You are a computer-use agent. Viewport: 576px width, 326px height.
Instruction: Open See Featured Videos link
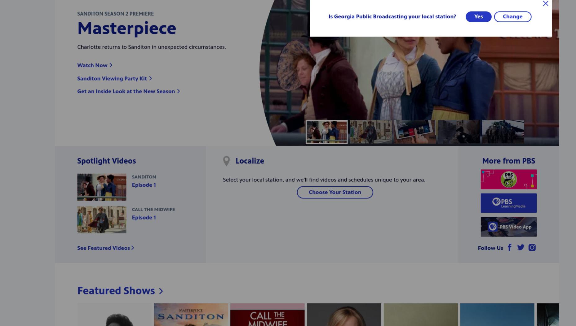coord(105,248)
